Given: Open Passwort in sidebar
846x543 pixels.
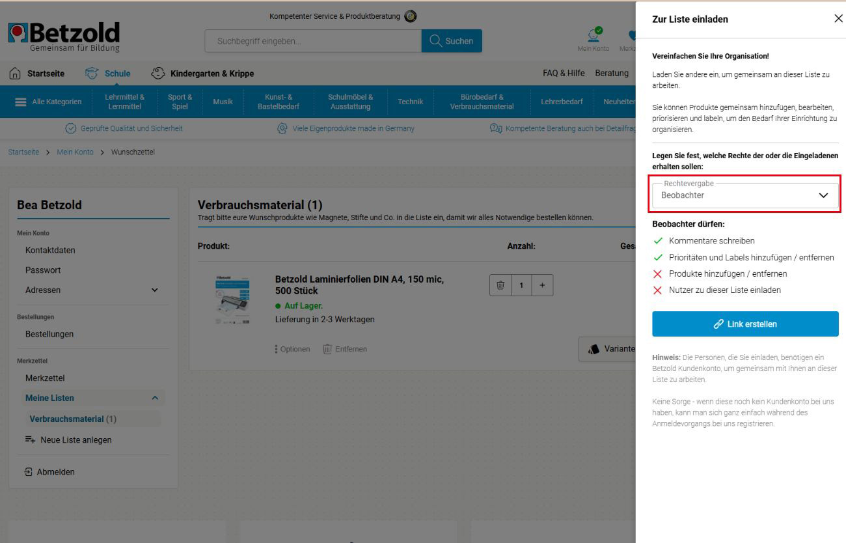Looking at the screenshot, I should click(43, 270).
